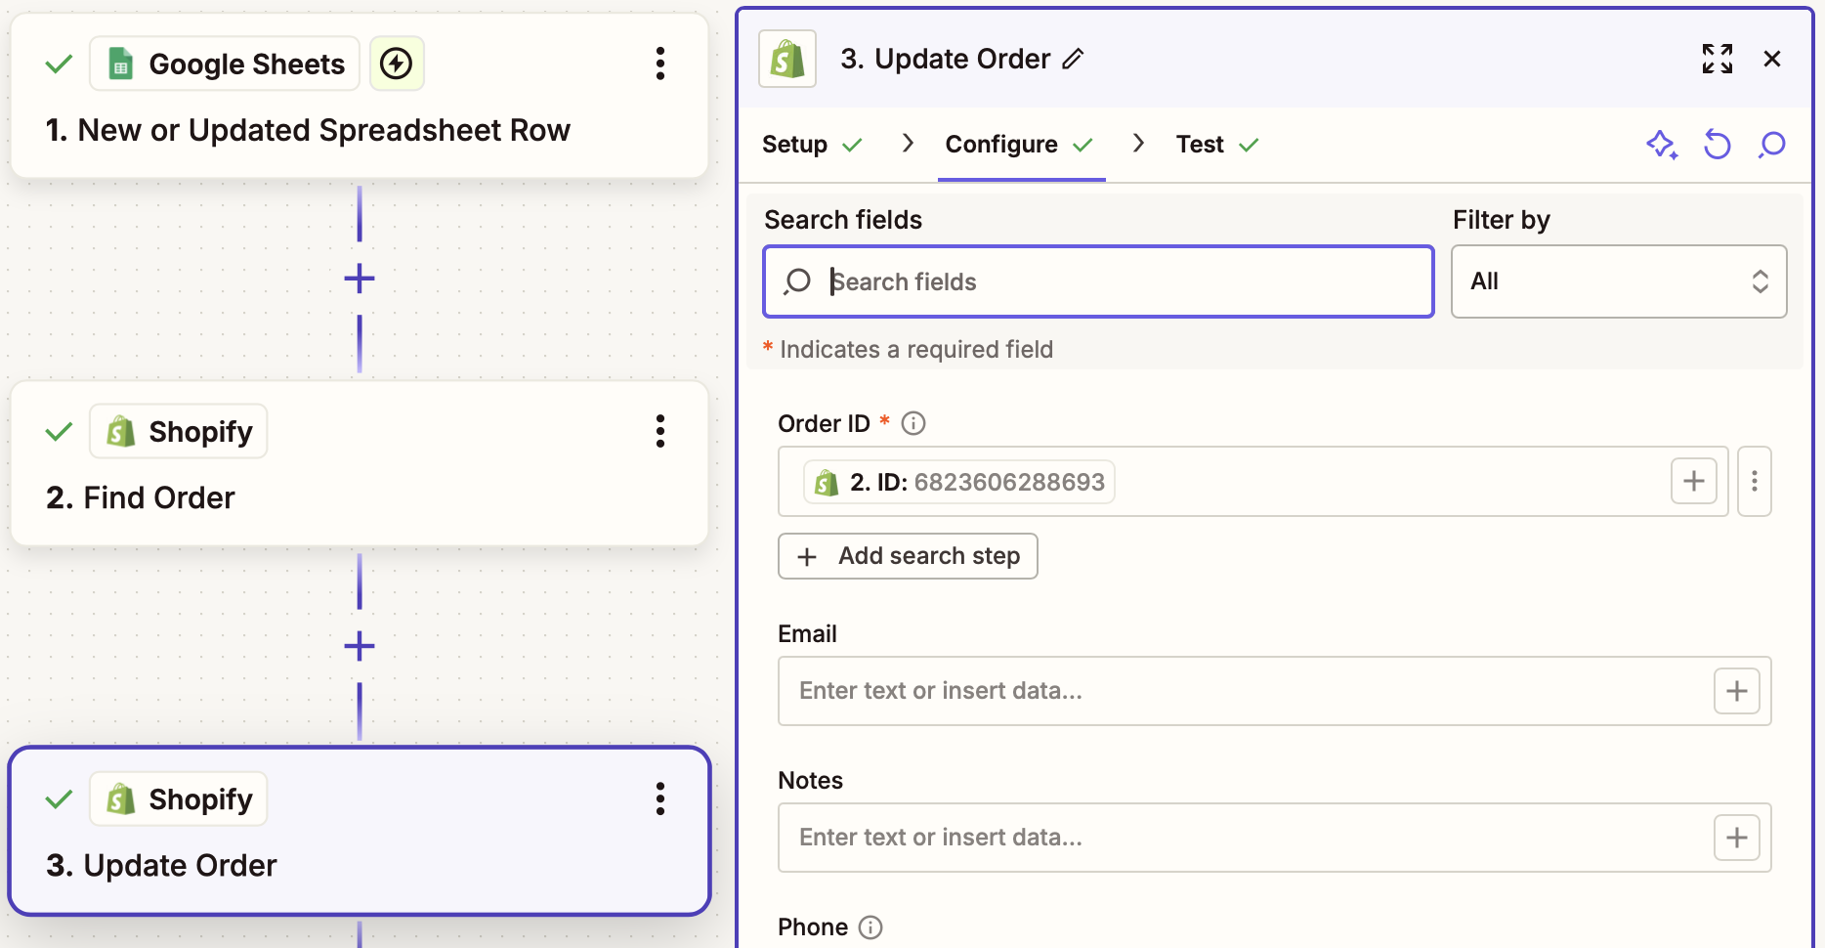Click the lightning bolt trigger icon

396,65
